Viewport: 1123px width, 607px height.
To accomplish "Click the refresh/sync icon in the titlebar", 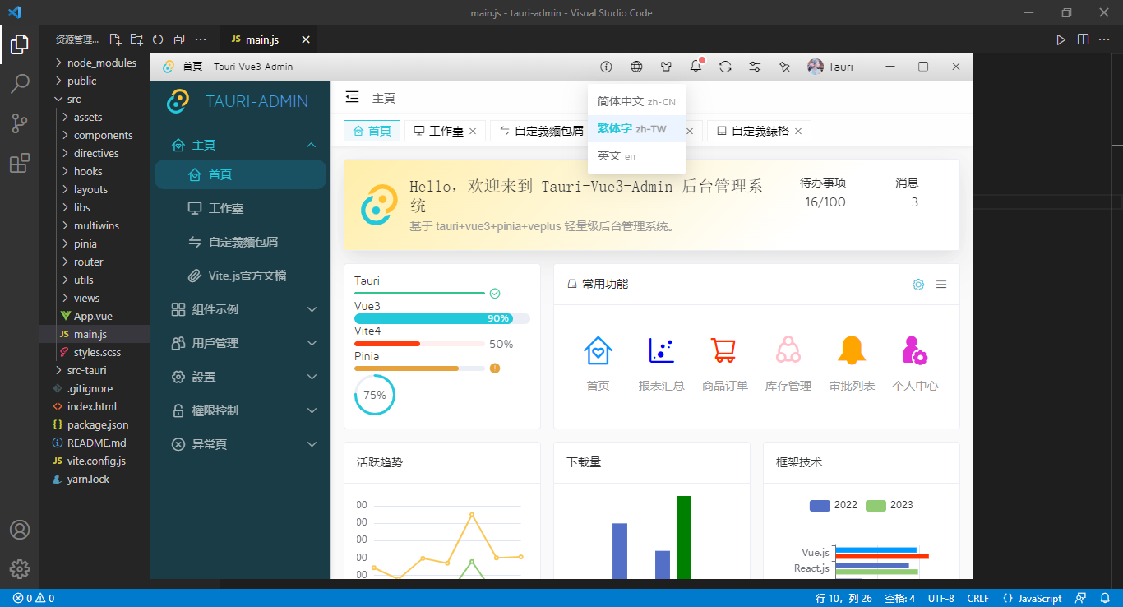I will pos(725,67).
